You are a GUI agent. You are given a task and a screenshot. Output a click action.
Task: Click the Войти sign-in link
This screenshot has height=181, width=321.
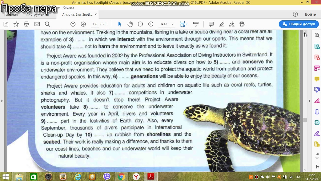[311, 14]
